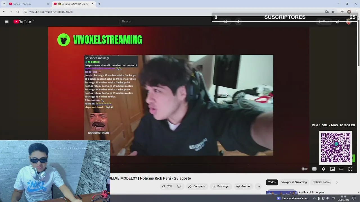Toggle the autoplay switch in player
The image size is (360, 202).
point(304,169)
